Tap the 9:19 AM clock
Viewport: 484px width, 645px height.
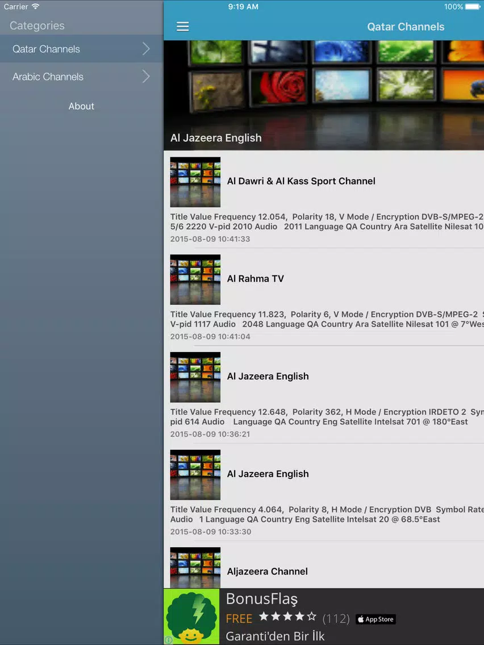[x=243, y=7]
